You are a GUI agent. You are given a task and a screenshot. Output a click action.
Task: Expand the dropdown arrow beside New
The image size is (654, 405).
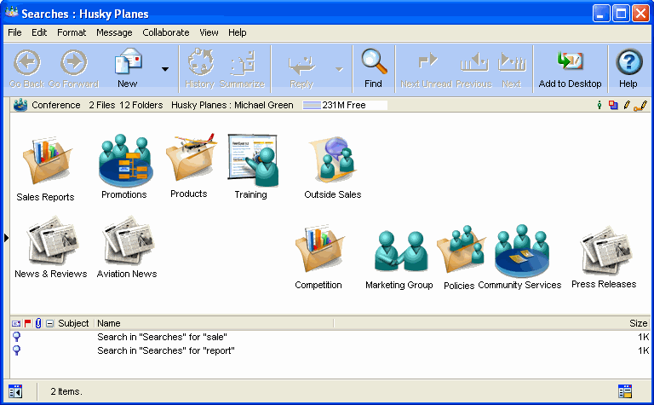165,69
